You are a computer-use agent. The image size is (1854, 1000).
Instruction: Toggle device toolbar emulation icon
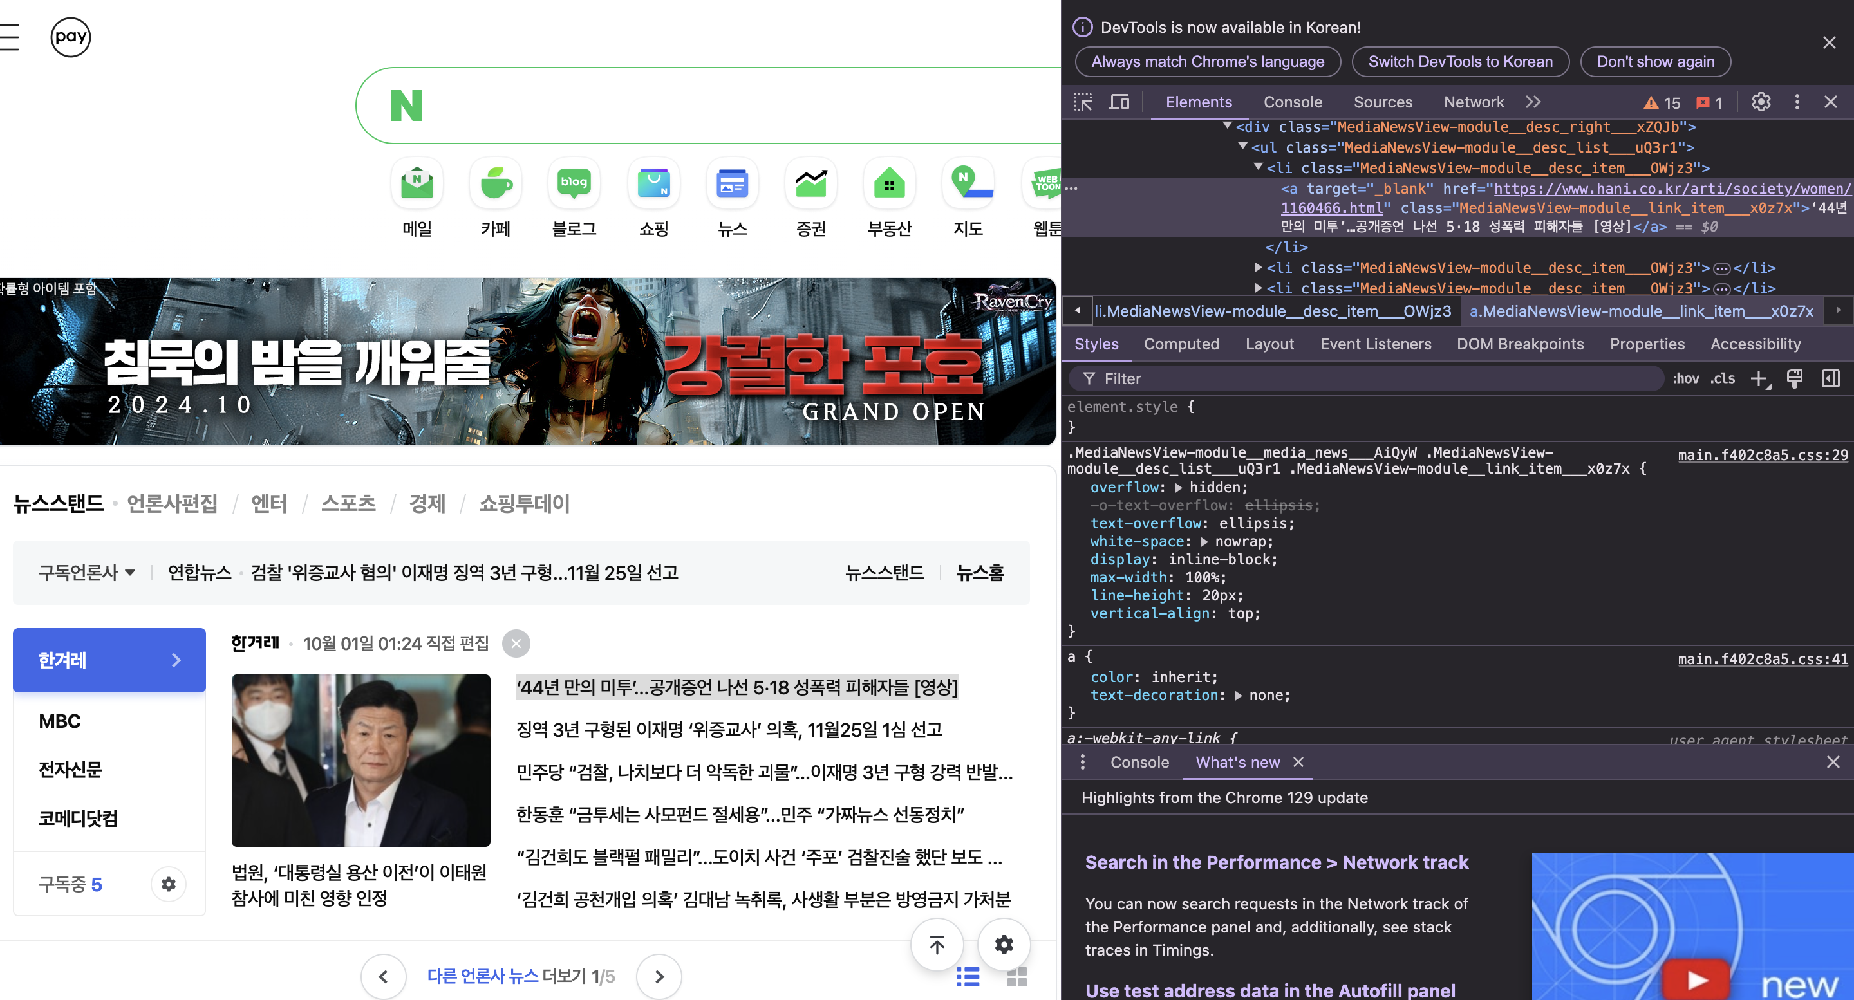pos(1118,102)
